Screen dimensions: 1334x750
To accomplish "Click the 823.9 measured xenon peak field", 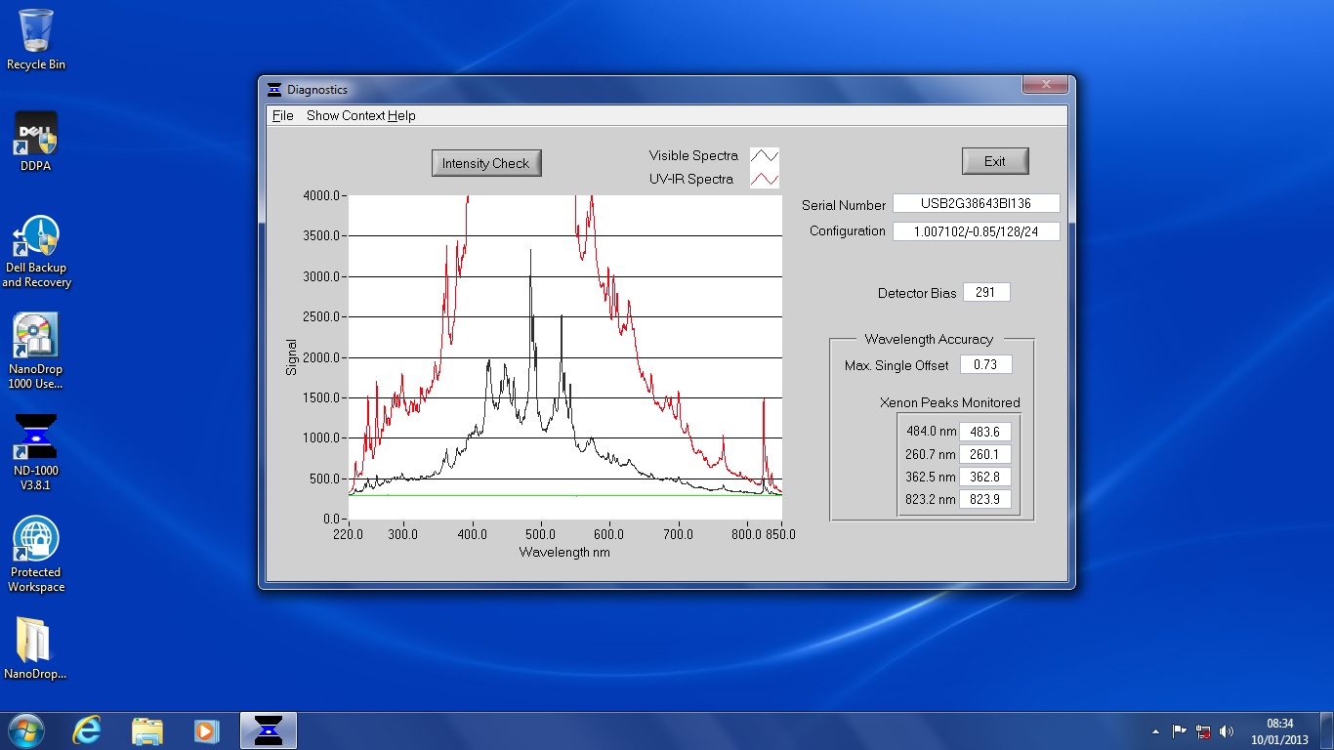I will click(x=984, y=500).
